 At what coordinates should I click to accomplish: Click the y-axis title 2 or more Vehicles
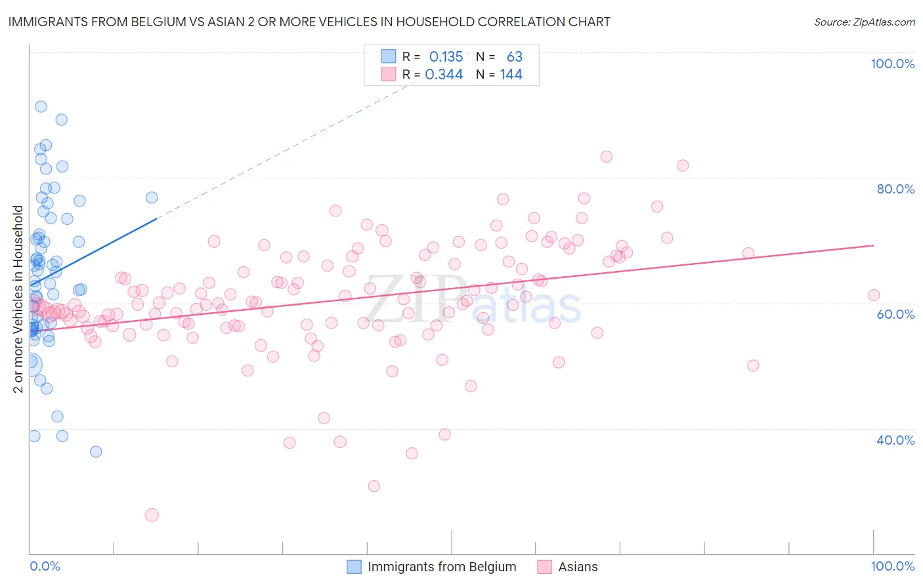[x=18, y=299]
